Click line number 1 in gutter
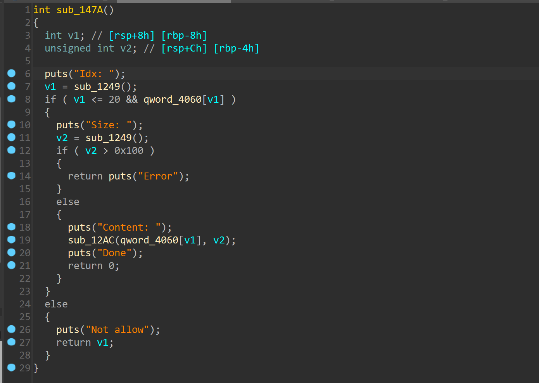539x383 pixels. point(28,10)
